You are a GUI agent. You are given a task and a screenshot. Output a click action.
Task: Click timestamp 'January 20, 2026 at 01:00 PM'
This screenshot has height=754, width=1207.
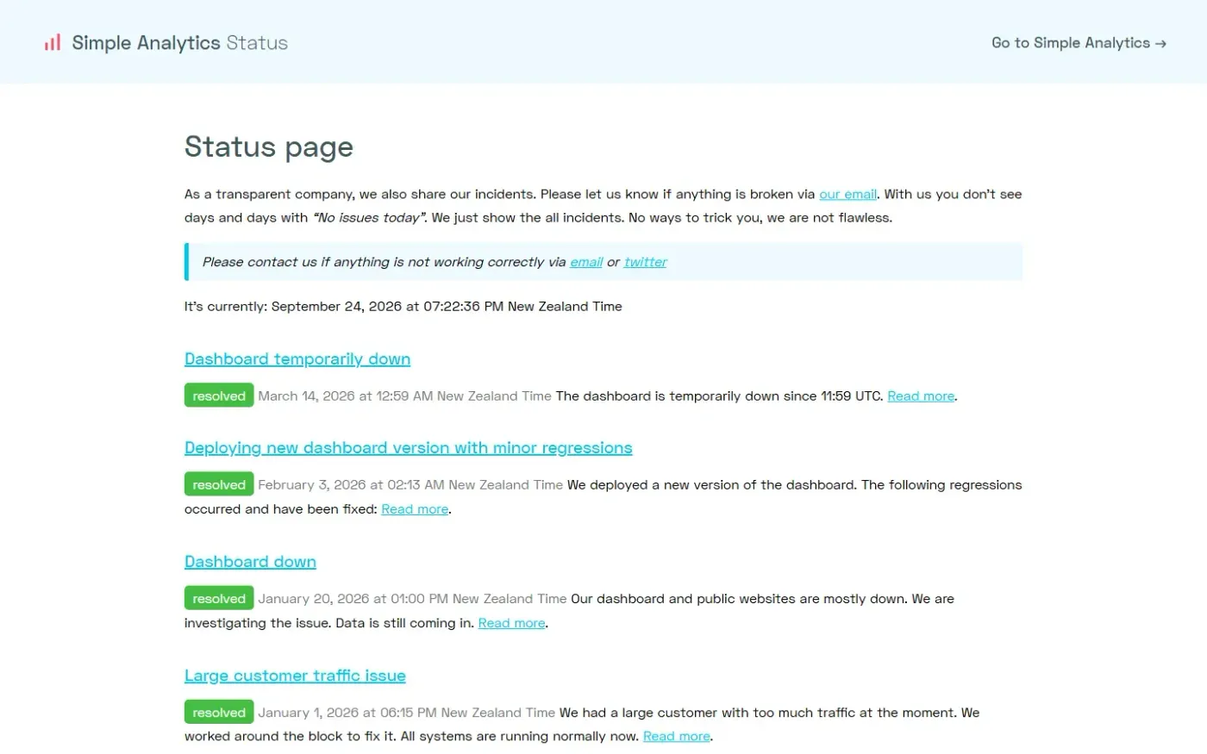[353, 599]
